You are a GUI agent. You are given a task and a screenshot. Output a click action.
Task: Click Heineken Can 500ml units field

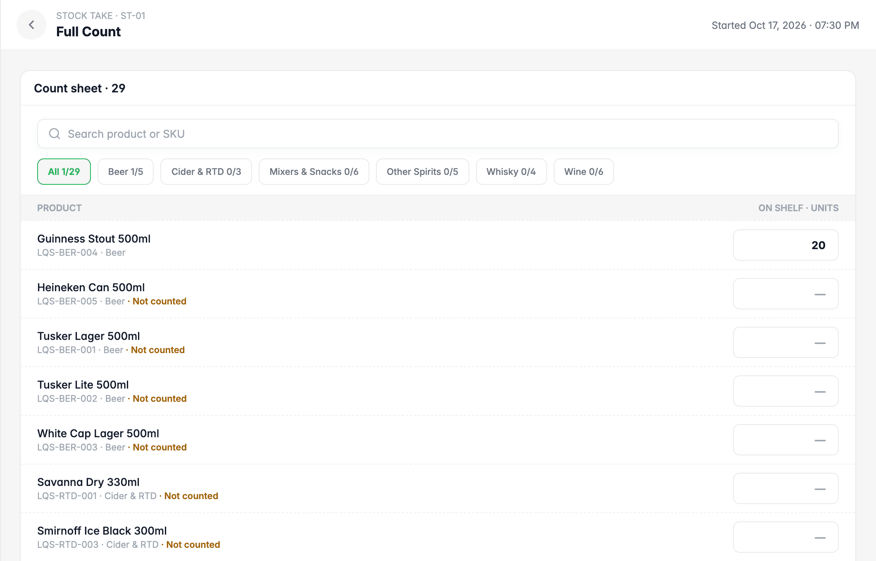coord(786,294)
